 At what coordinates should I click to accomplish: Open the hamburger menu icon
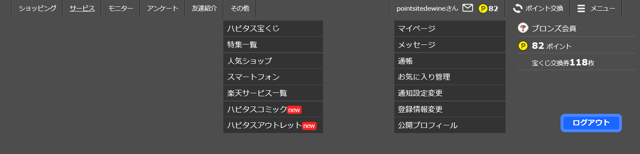(581, 8)
